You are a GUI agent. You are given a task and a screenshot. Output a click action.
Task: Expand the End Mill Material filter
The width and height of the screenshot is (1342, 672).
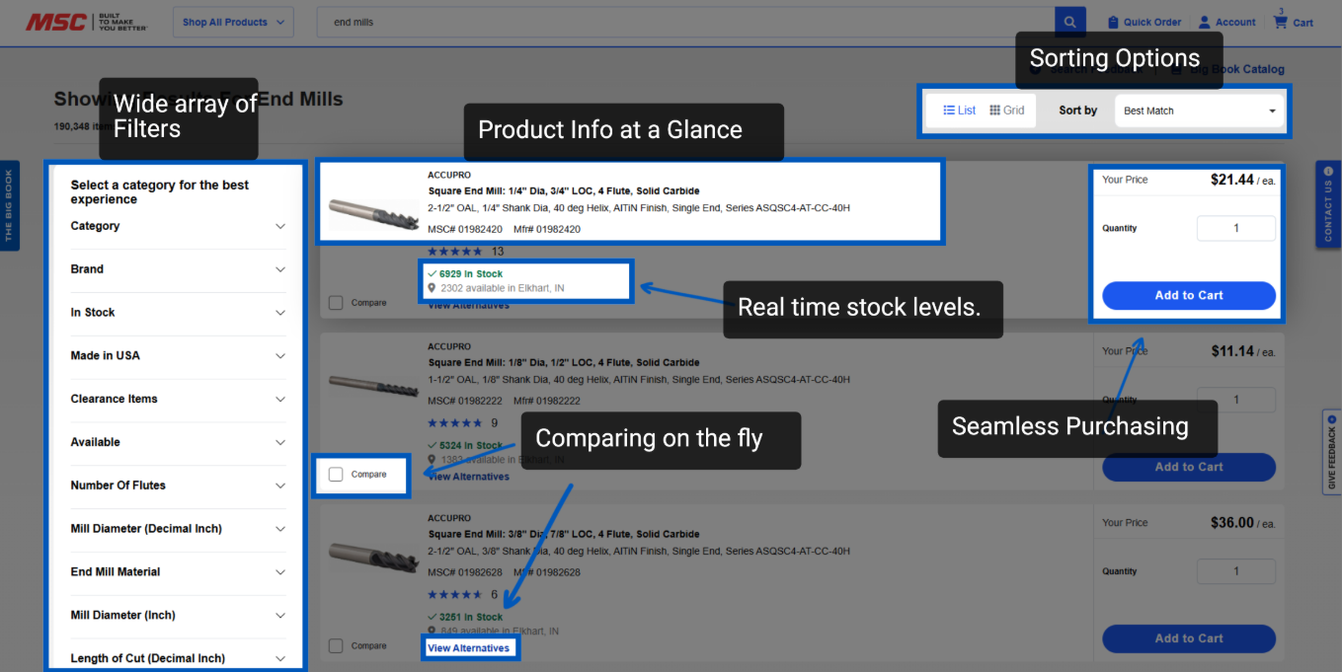[x=178, y=572]
